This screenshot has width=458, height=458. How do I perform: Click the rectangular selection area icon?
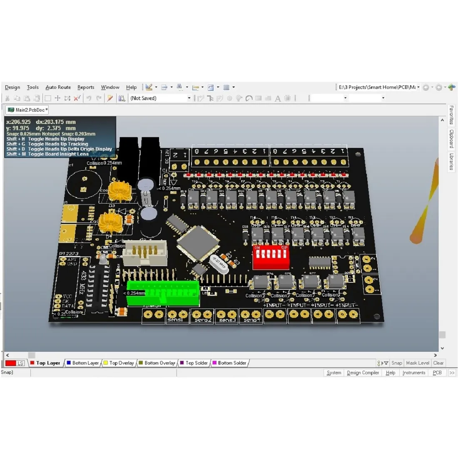[x=48, y=98]
